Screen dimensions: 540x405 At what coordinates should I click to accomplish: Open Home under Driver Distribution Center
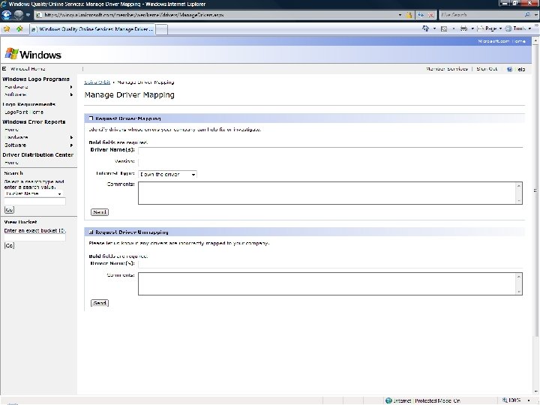(12, 163)
